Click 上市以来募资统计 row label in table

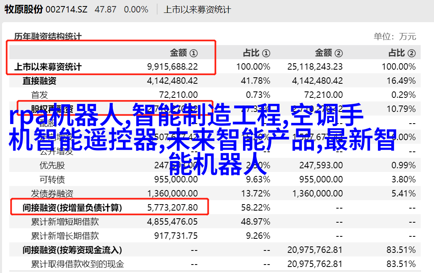pyautogui.click(x=48, y=67)
